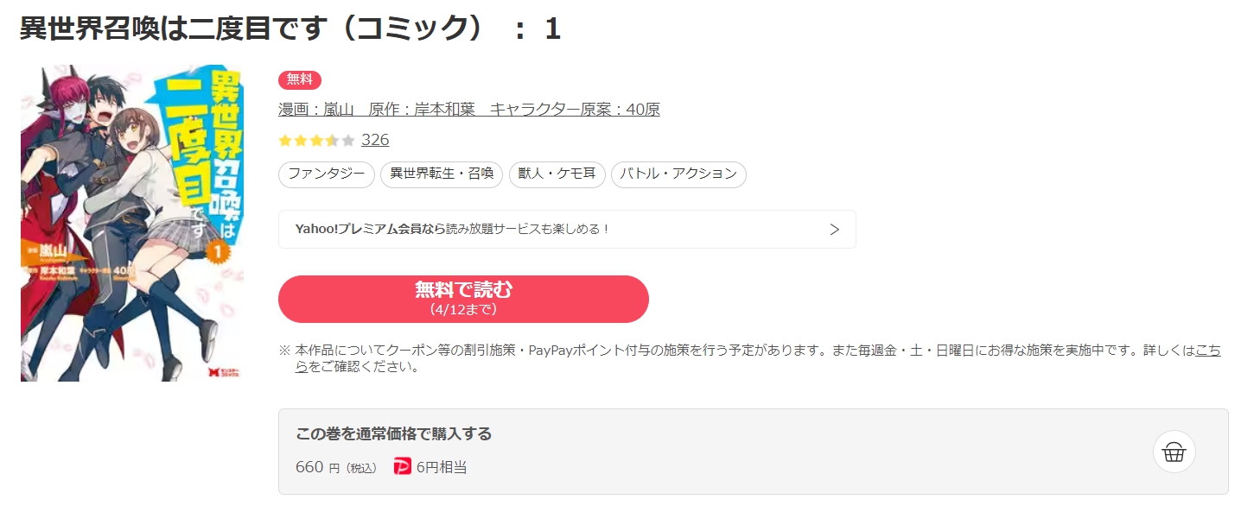
Task: Click the この巻を通常価格で購入する panel
Action: (x=753, y=452)
